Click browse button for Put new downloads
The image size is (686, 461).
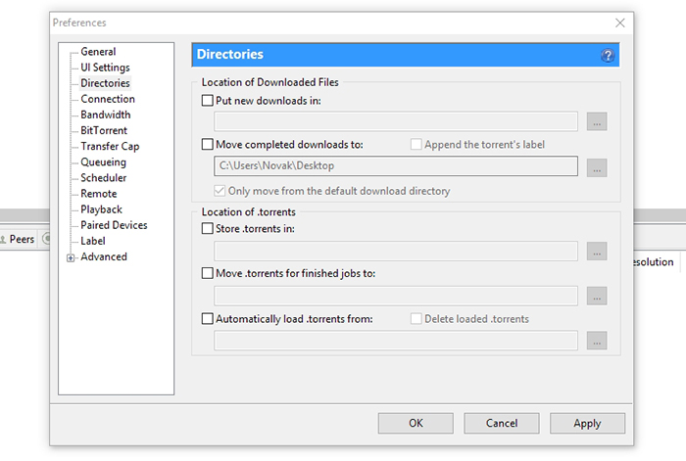597,122
